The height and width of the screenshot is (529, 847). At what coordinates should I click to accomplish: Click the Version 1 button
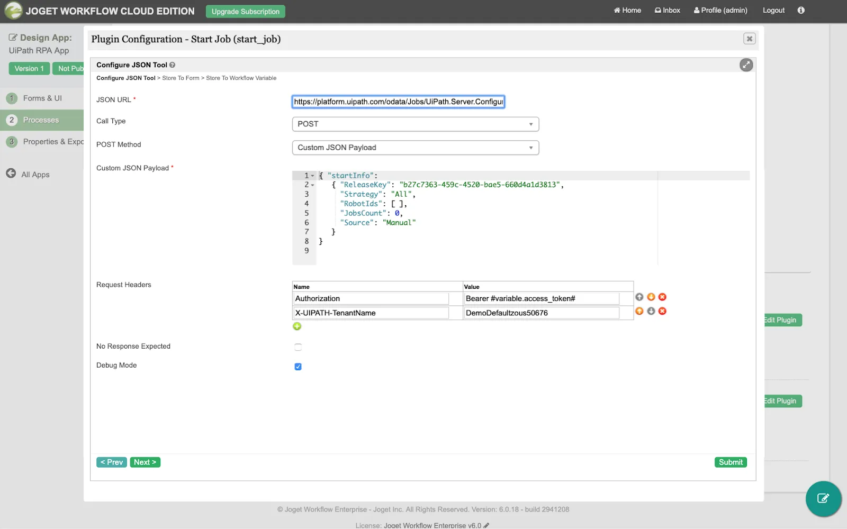[x=29, y=69]
